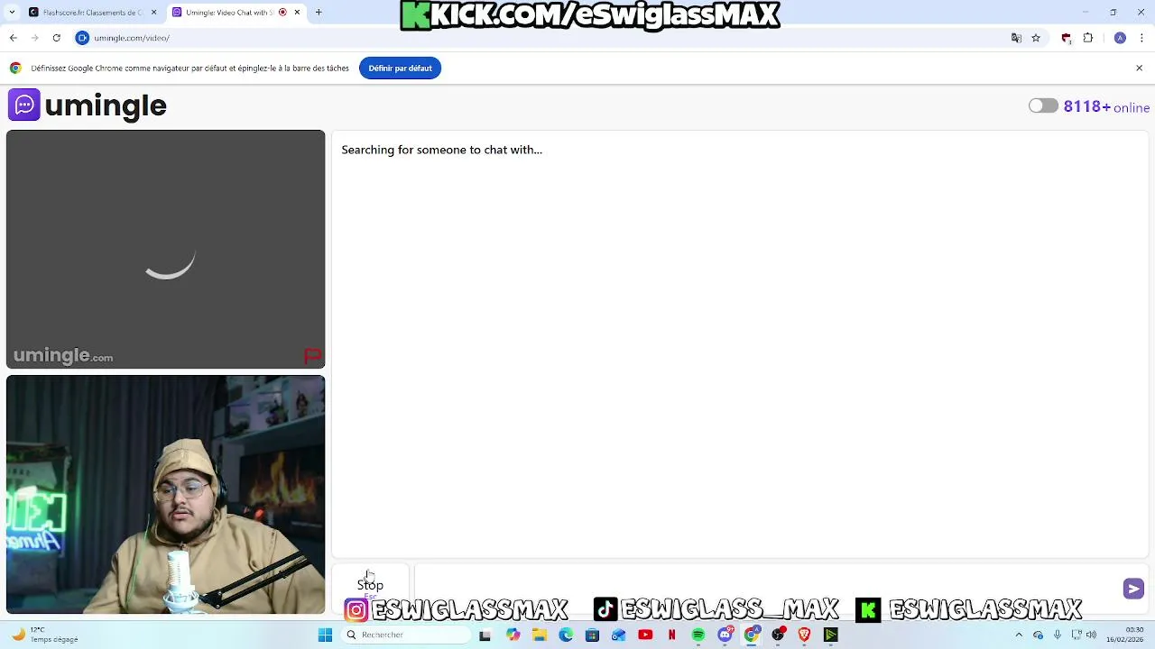Close the Flashscore.fr tab

click(x=153, y=13)
